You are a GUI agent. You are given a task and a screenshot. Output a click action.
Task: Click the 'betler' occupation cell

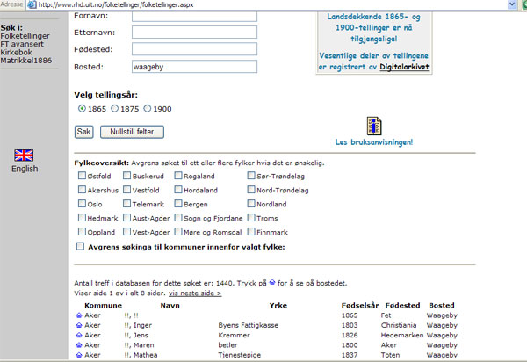coord(227,345)
